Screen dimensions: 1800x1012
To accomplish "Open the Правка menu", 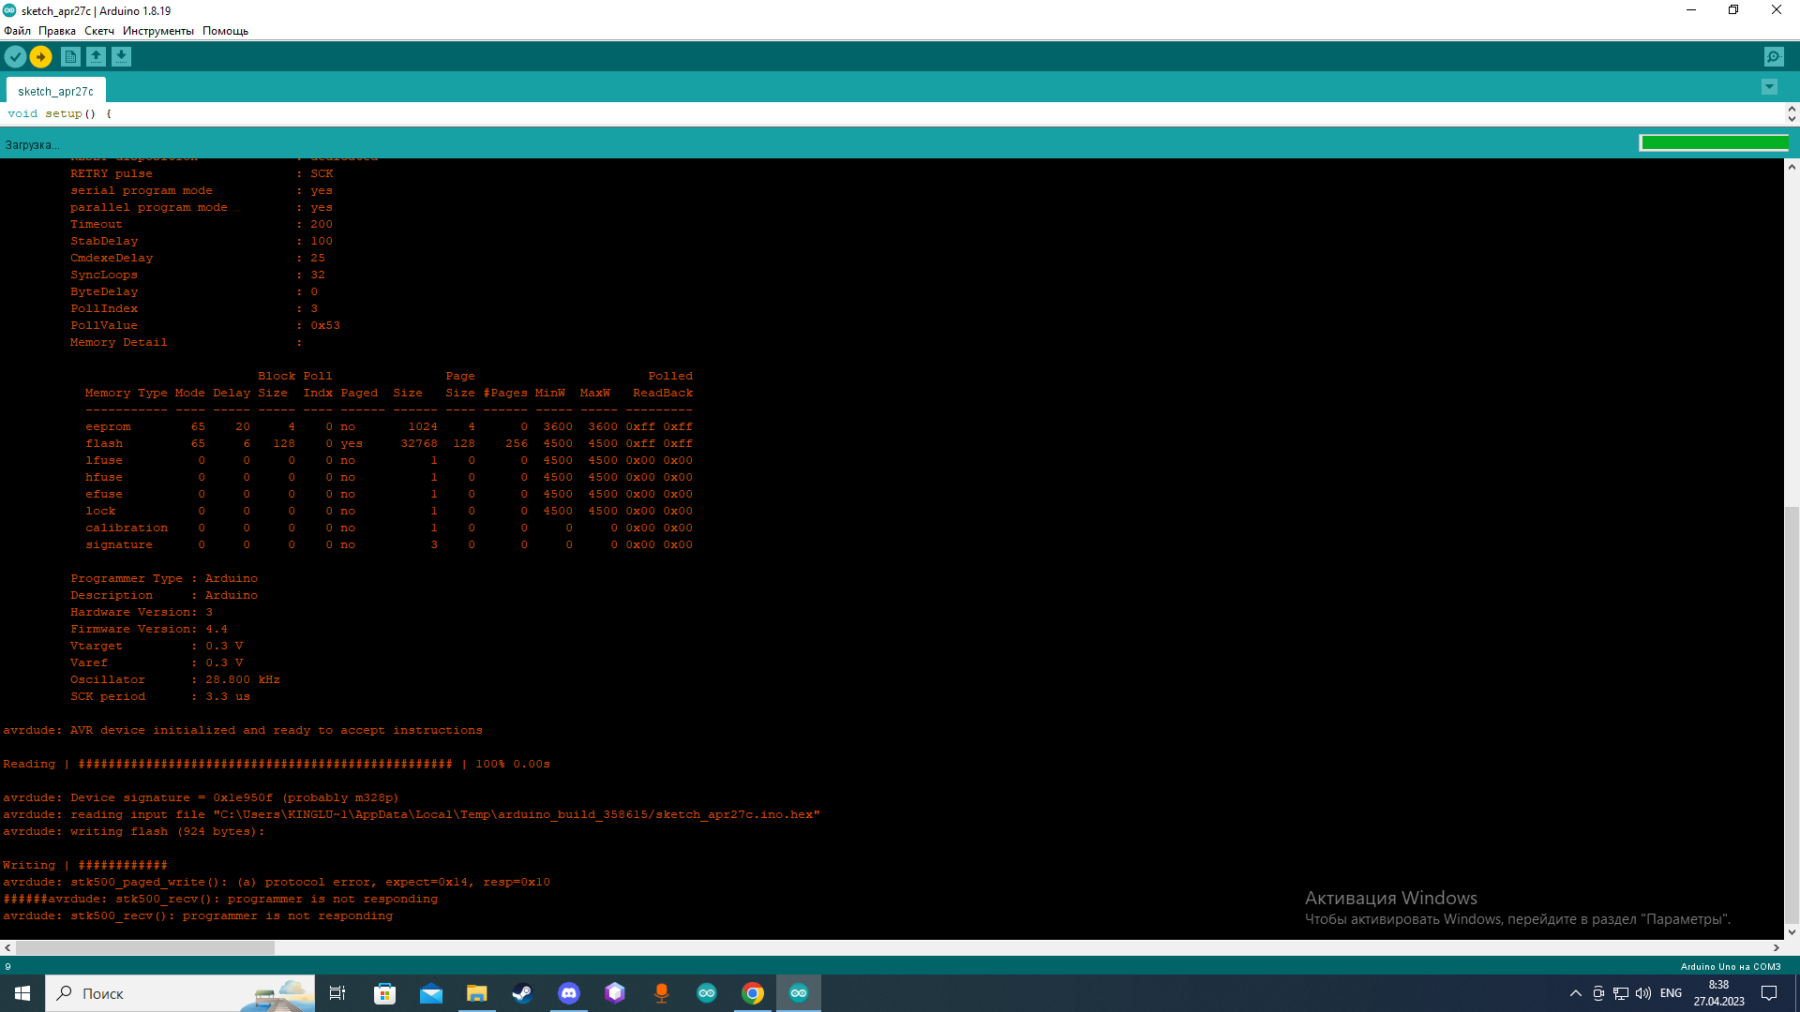I will [57, 31].
